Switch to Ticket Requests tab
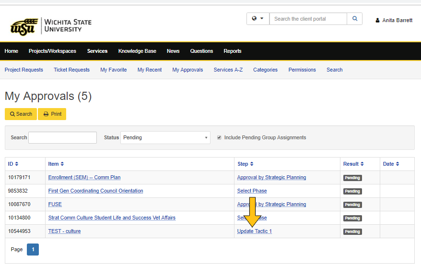The image size is (421, 268). 72,70
